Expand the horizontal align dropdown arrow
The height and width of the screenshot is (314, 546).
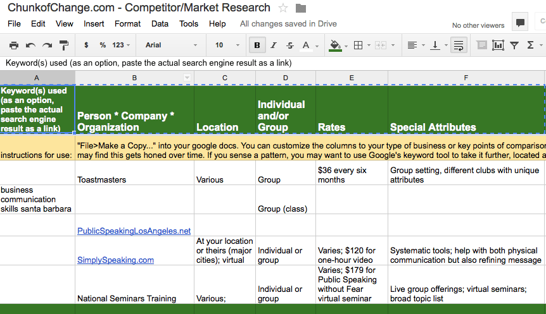pyautogui.click(x=423, y=45)
